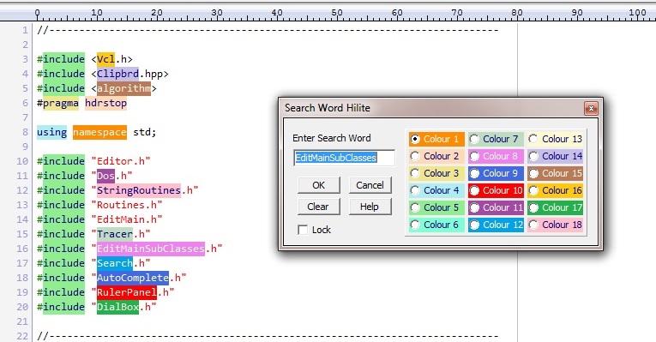This screenshot has height=342, width=656.
Task: Click line number 16 in the gutter
Action: click(x=22, y=249)
